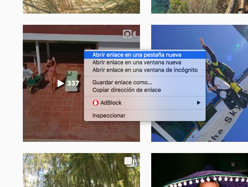Click 'Inspeccionar' in context menu
This screenshot has height=187, width=248.
[145, 115]
